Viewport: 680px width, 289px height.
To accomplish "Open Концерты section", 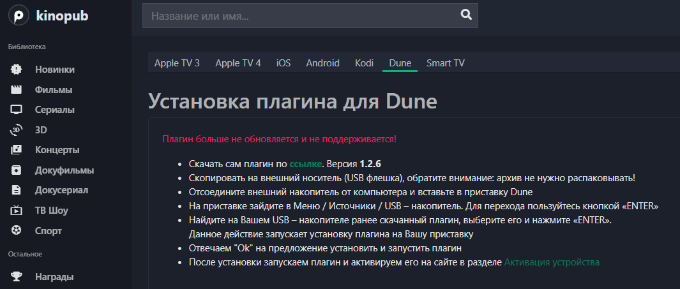I will coord(57,151).
